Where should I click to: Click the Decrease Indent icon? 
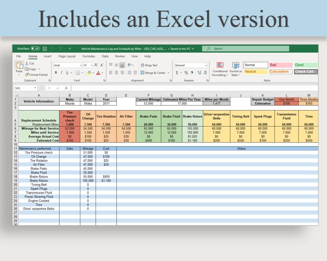(129, 73)
